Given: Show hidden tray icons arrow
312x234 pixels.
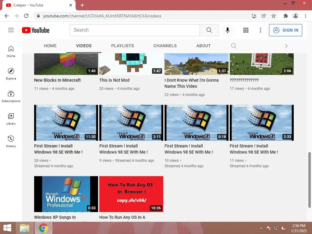Looking at the screenshot, I should (261, 228).
